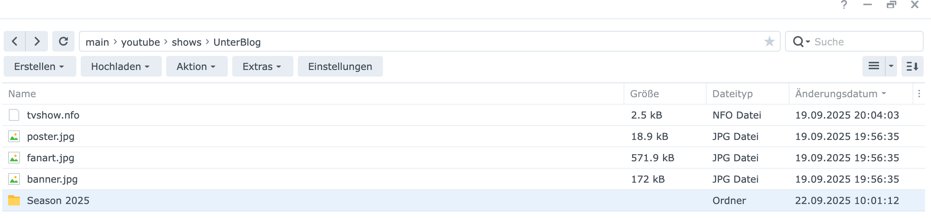Screen dimensions: 931x218
Task: Add UnterBlog folder to favorites star
Action: 769,42
